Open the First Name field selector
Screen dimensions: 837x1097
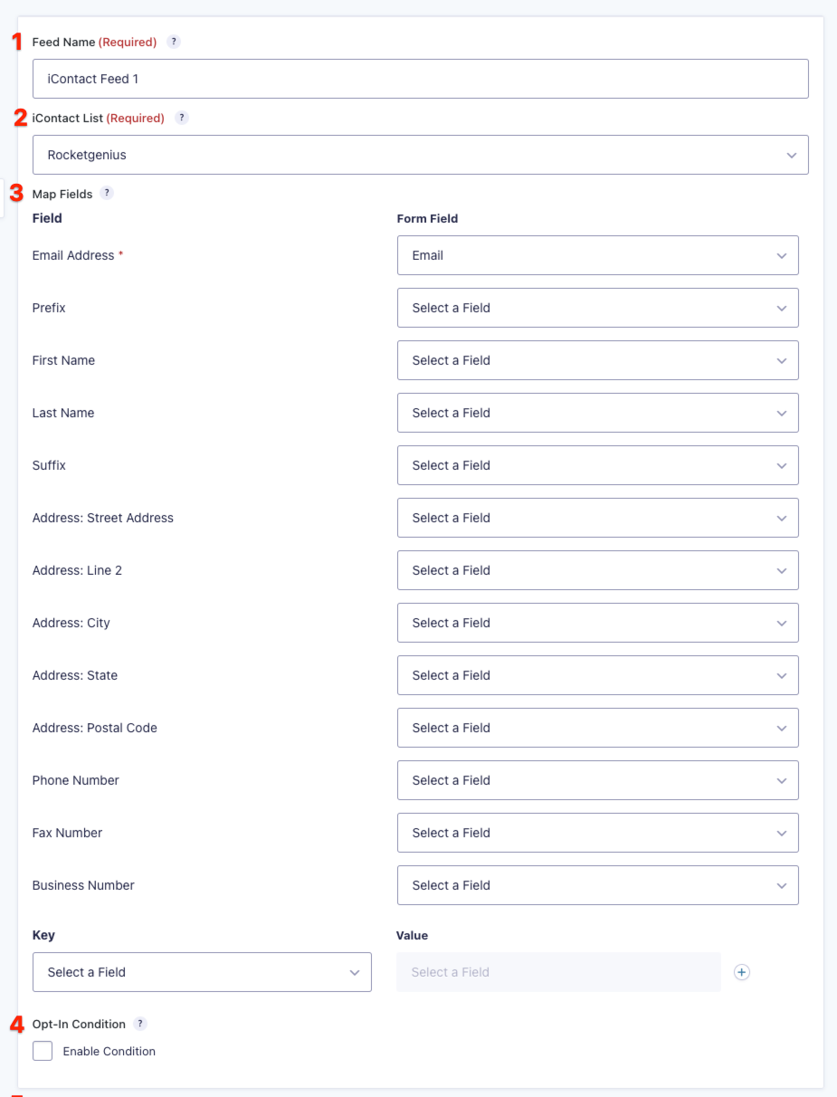tap(597, 360)
